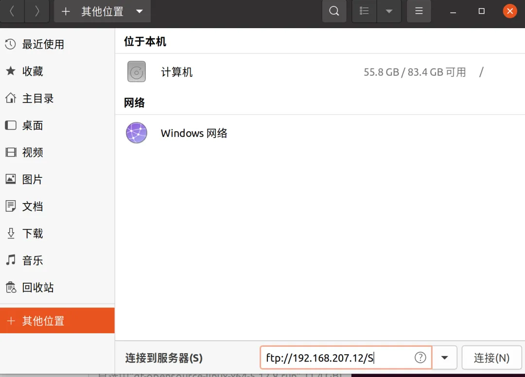
Task: Click the music note icon beside 音乐
Action: (x=11, y=260)
